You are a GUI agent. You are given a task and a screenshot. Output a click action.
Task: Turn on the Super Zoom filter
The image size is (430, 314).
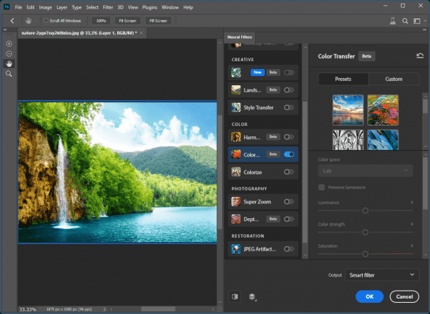(288, 201)
